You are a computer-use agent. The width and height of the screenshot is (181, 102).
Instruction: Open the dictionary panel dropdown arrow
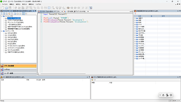point(178,11)
